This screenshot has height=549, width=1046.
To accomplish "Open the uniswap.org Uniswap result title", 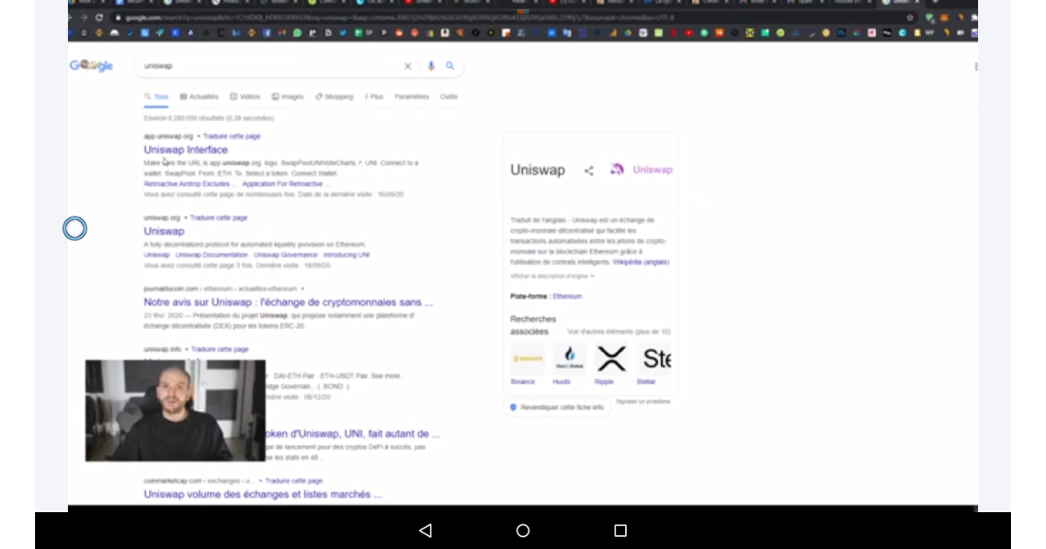I will click(164, 232).
